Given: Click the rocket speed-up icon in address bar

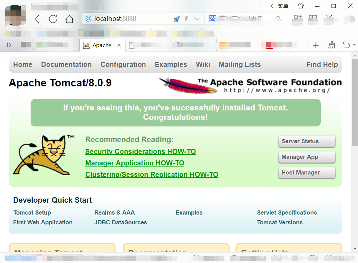Looking at the screenshot, I should [176, 19].
